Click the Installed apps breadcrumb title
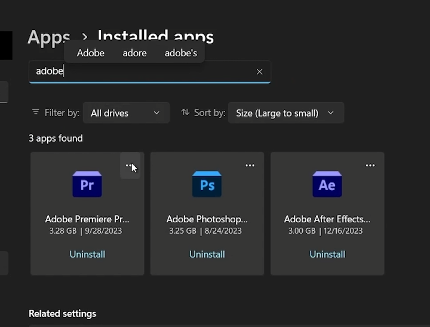The height and width of the screenshot is (327, 430). 155,36
